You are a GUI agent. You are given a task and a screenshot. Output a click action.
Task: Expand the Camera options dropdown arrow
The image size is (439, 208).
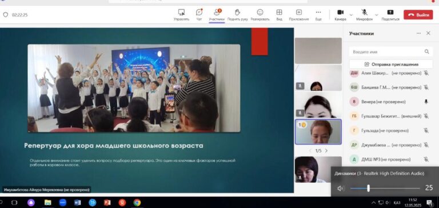coord(351,15)
